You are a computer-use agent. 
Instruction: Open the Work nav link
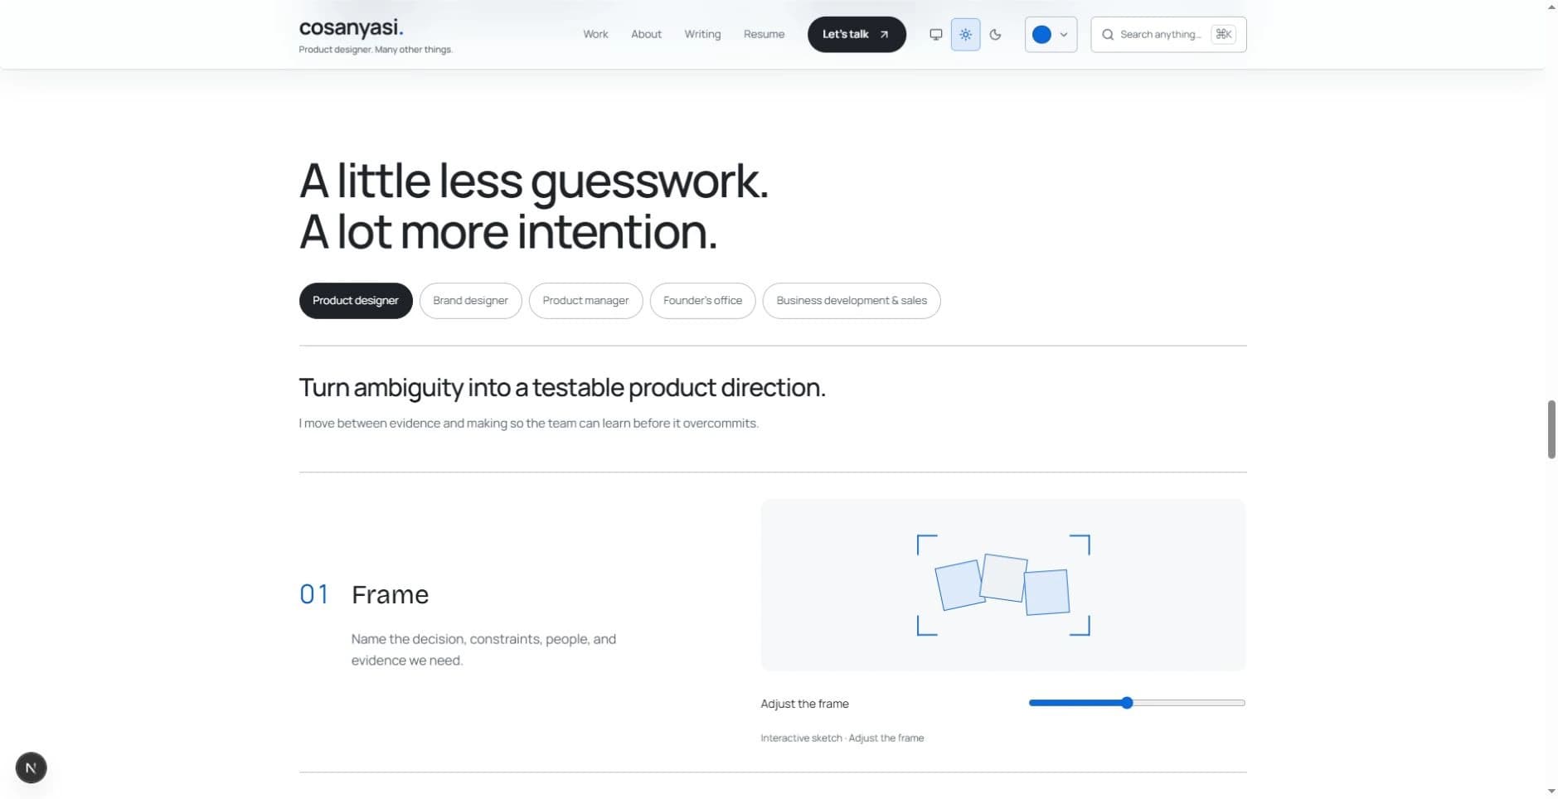(x=595, y=34)
